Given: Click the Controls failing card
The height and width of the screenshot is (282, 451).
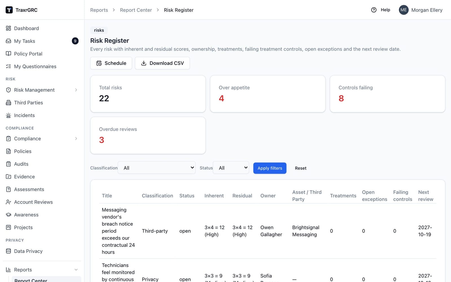Looking at the screenshot, I should (388, 94).
